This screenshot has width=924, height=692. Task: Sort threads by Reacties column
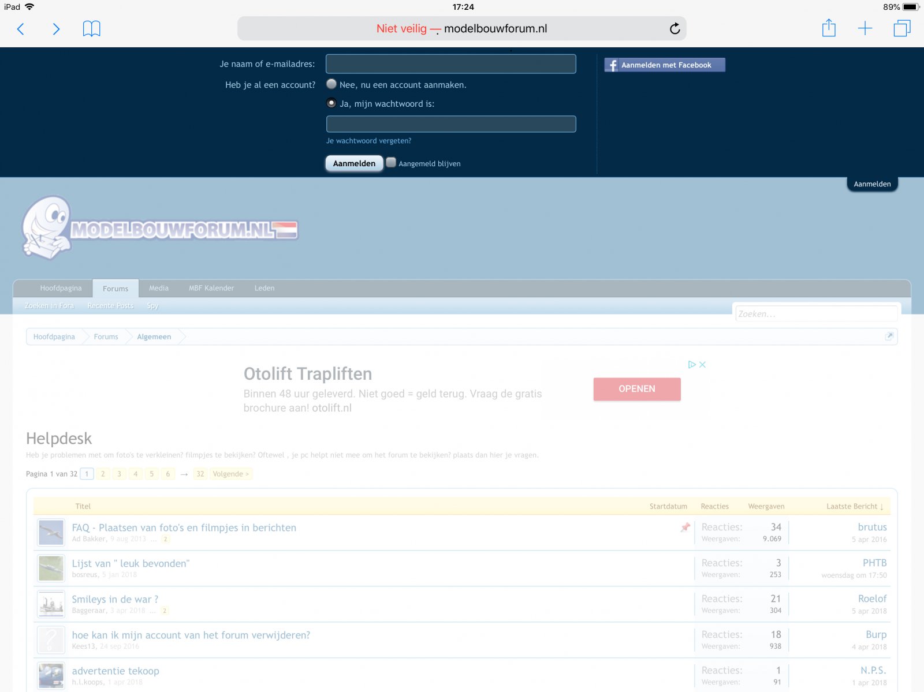coord(714,506)
